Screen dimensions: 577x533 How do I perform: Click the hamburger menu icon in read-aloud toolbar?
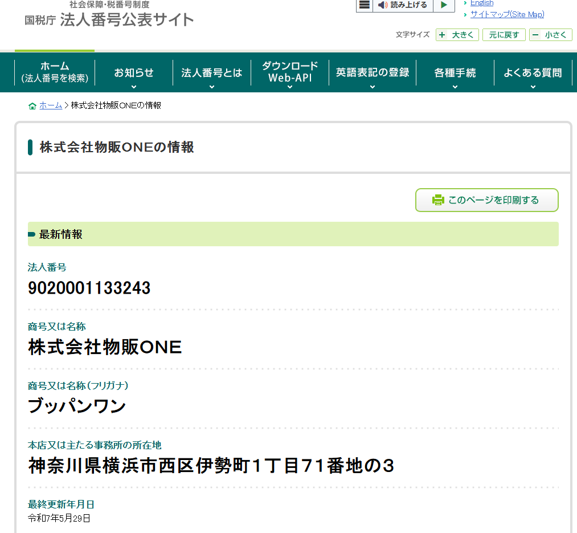tap(365, 5)
